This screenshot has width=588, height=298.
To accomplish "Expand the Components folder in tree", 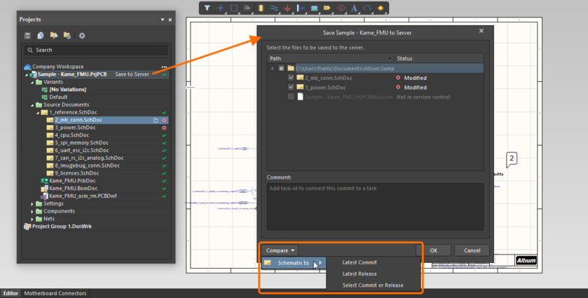I will click(x=32, y=211).
